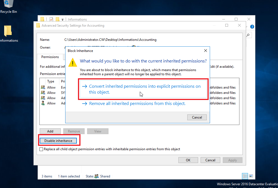
Task: Click the folder icon in the Advanced Security Settings title bar
Action: tap(38, 25)
